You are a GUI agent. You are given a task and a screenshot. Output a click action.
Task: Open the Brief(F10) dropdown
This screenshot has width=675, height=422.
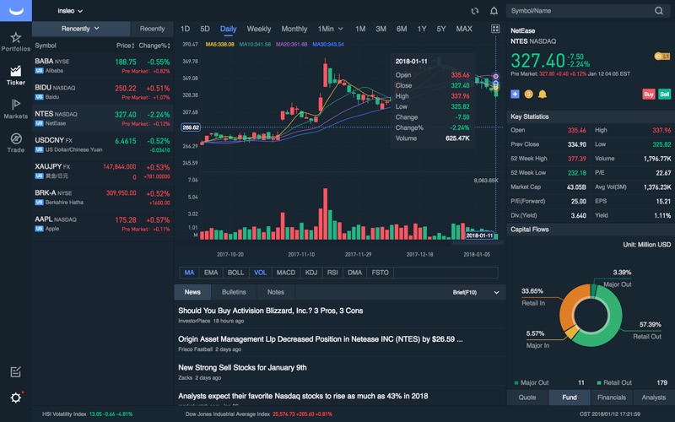476,292
